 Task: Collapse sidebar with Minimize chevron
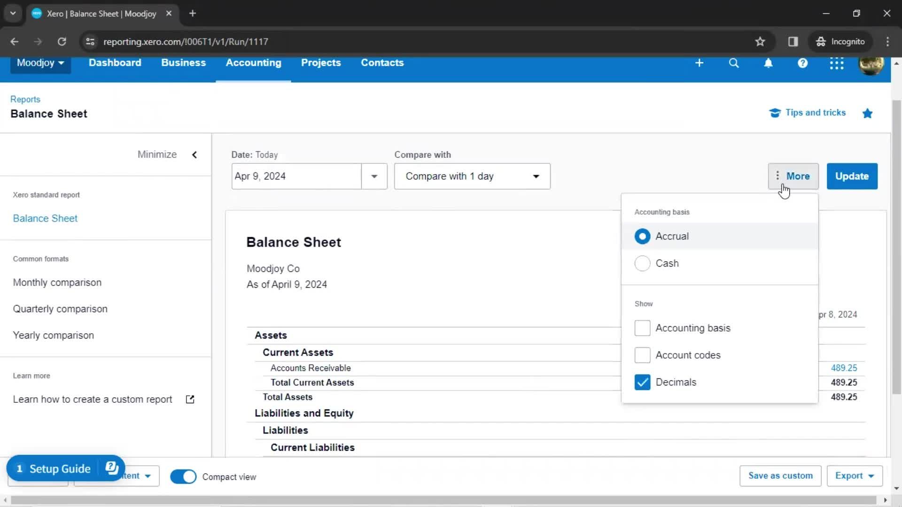click(194, 154)
